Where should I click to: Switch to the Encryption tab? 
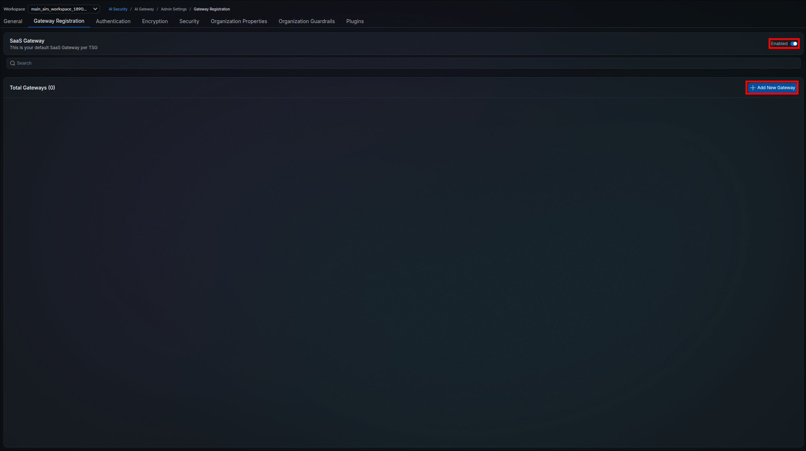pyautogui.click(x=155, y=21)
